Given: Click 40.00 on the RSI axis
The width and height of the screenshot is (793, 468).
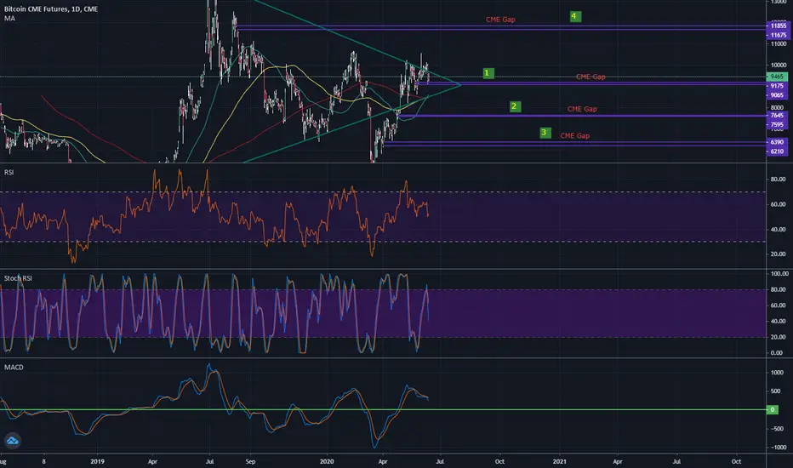Looking at the screenshot, I should tap(778, 229).
